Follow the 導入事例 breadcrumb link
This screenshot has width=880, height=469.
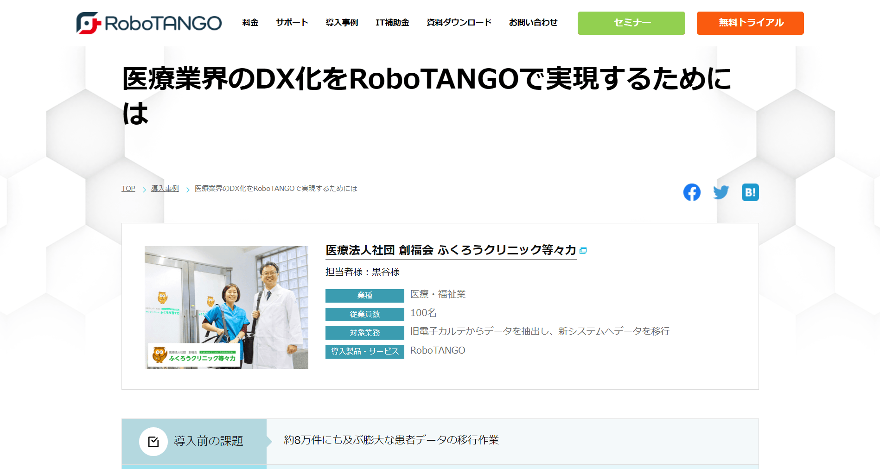point(165,189)
